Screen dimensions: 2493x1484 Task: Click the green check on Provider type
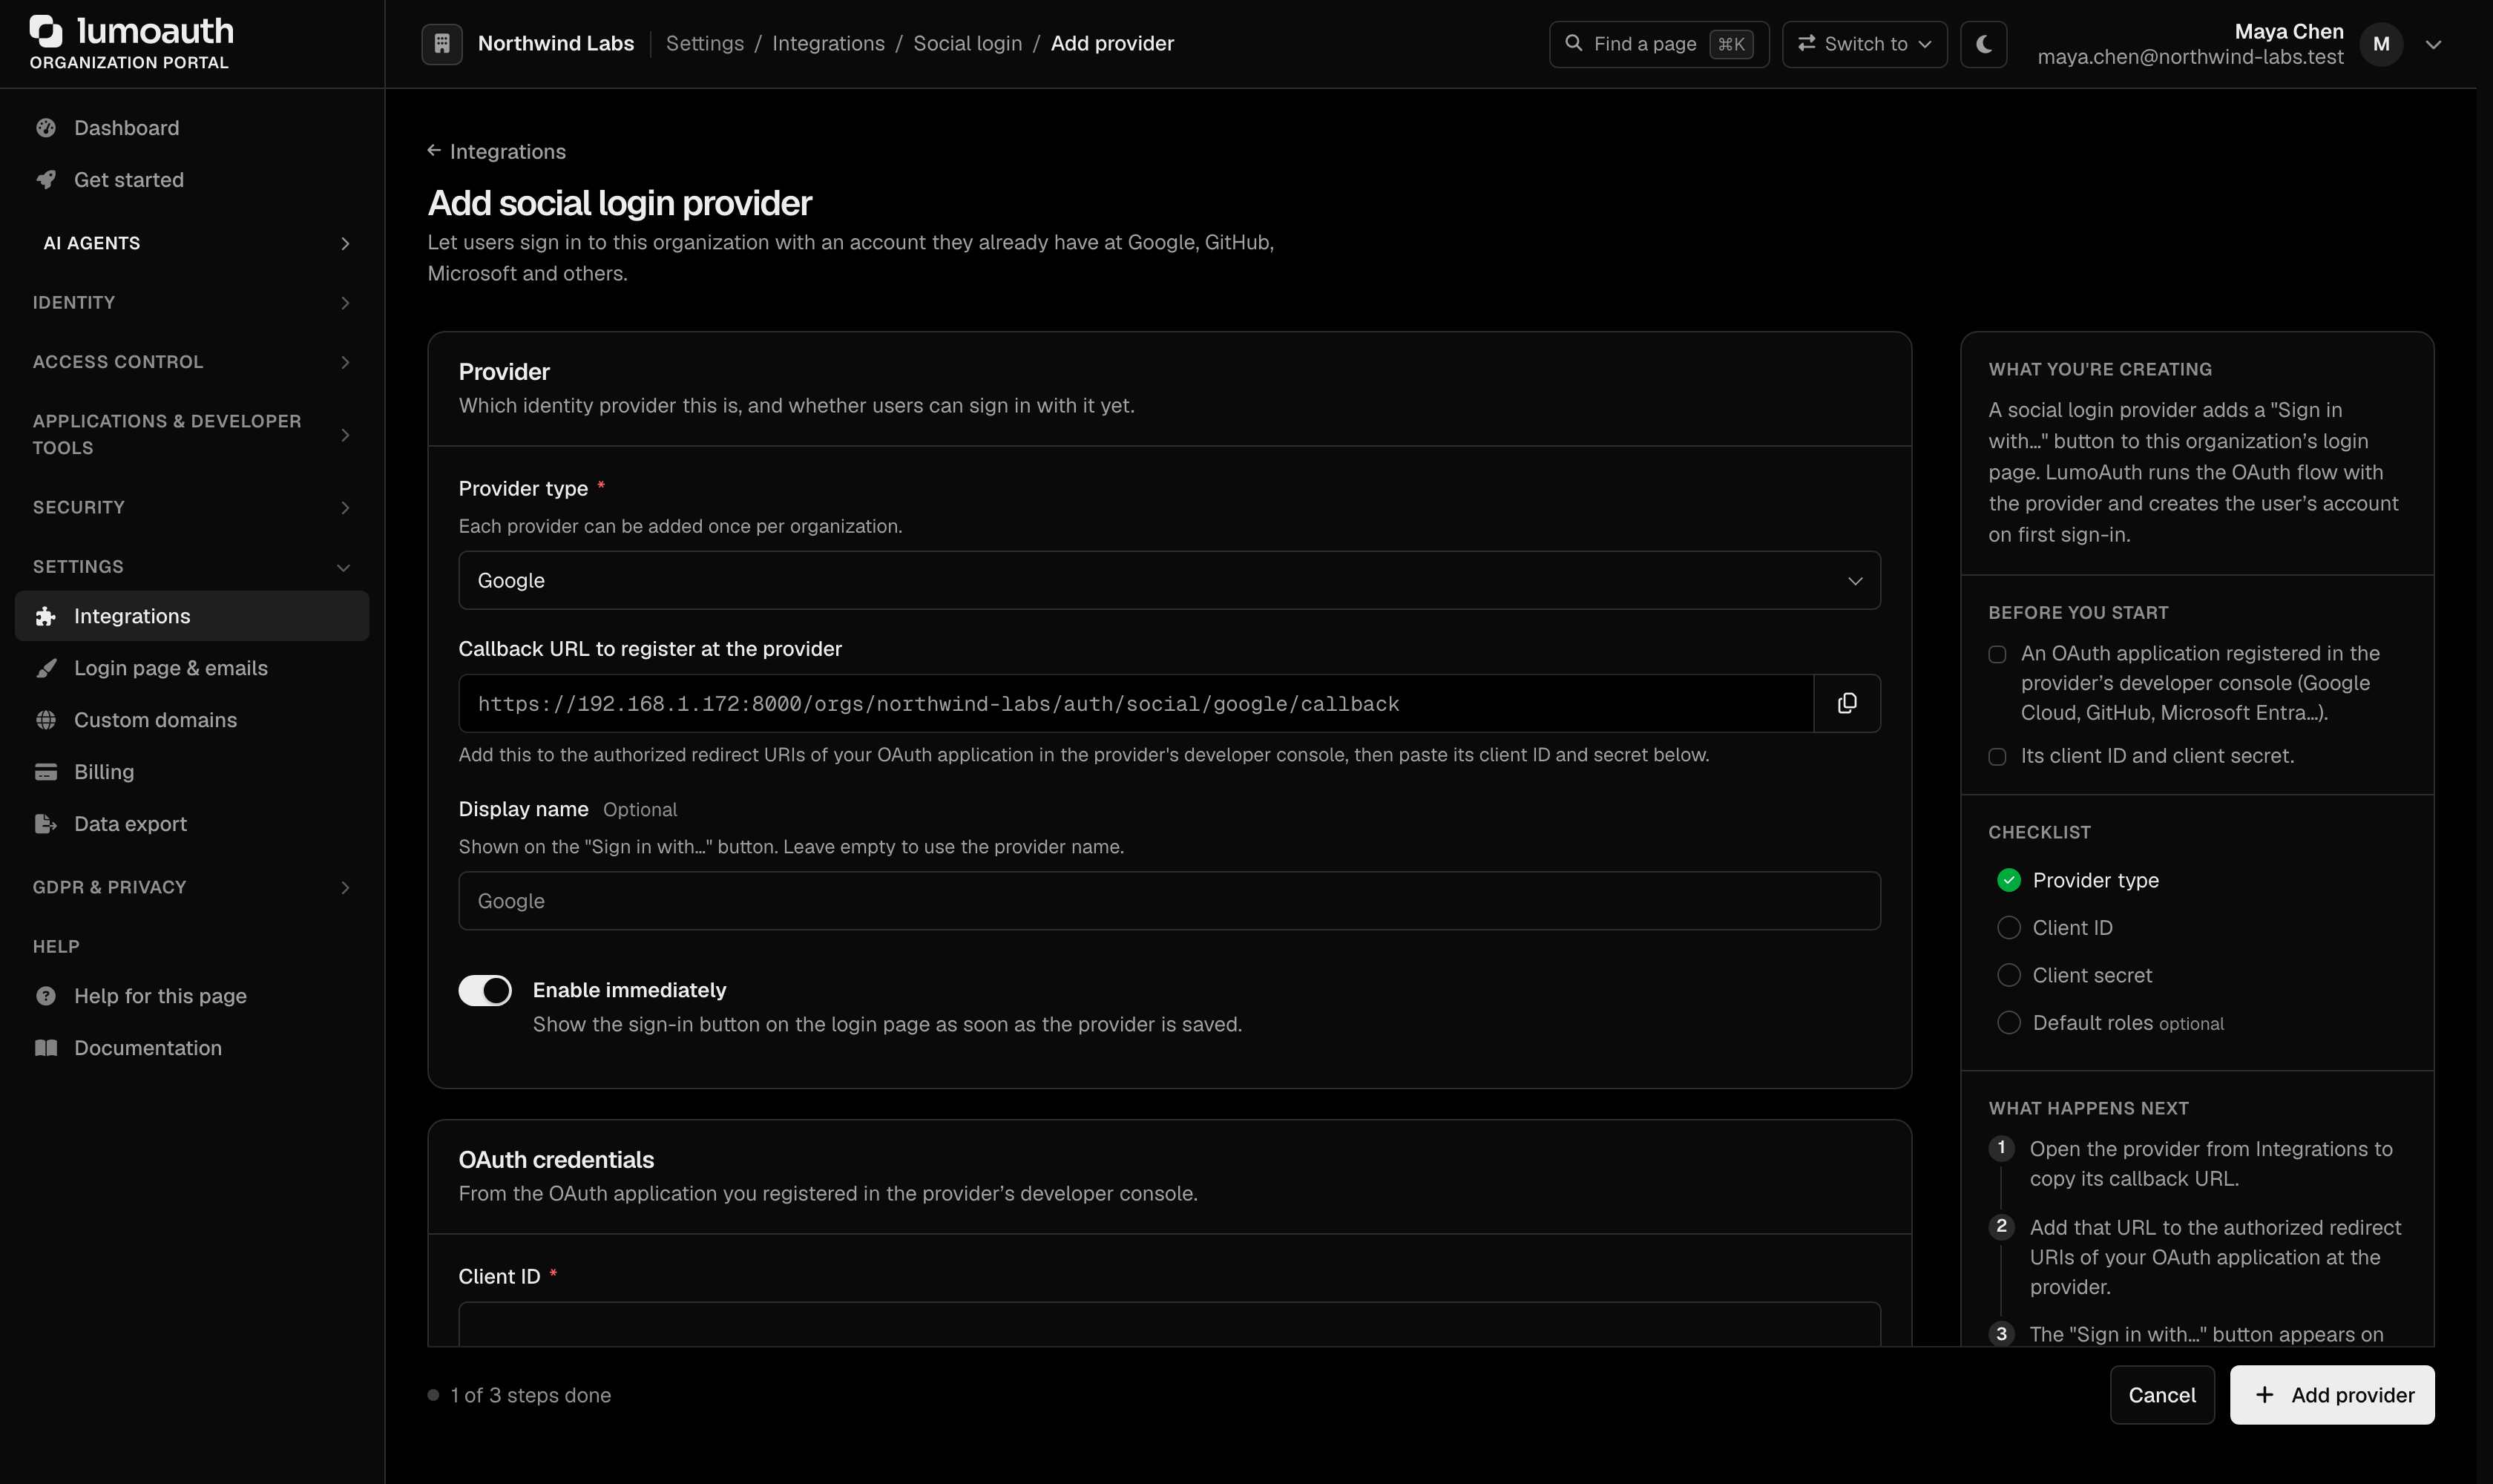(2008, 880)
